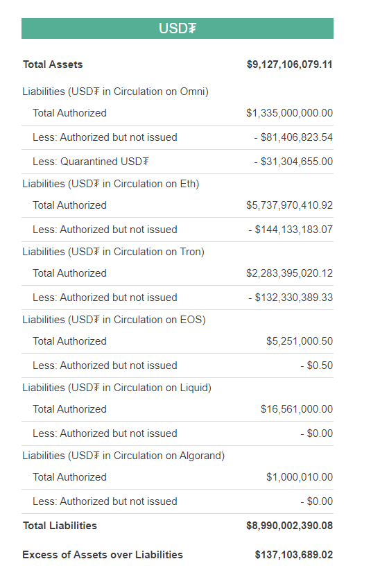Viewport: 371px width, 568px height.
Task: Select the quarantined amount $31,304,655.00
Action: pos(293,162)
